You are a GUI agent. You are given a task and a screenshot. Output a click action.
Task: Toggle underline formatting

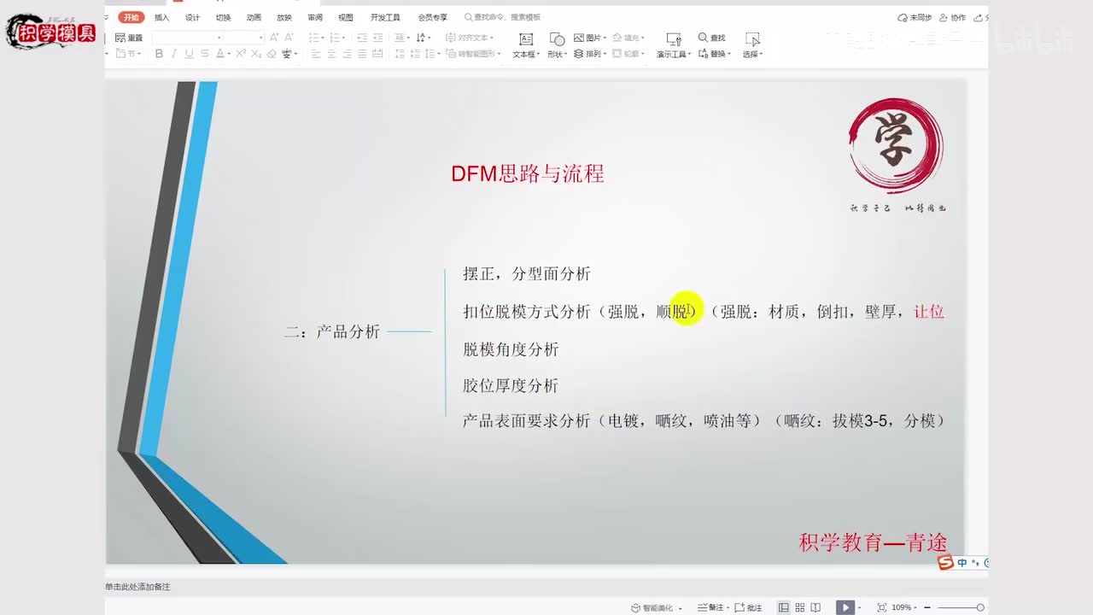click(x=189, y=54)
